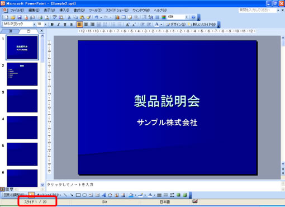Click the Print Preview icon

coord(47,17)
